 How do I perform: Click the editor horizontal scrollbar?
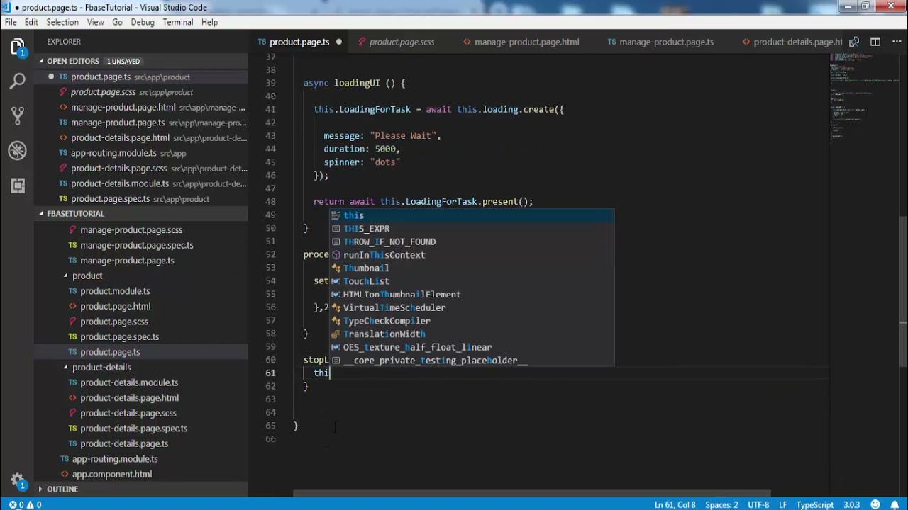pyautogui.click(x=532, y=494)
